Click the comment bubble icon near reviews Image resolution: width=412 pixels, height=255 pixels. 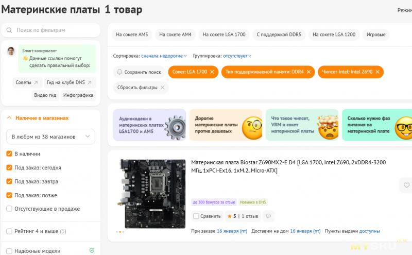pyautogui.click(x=268, y=216)
